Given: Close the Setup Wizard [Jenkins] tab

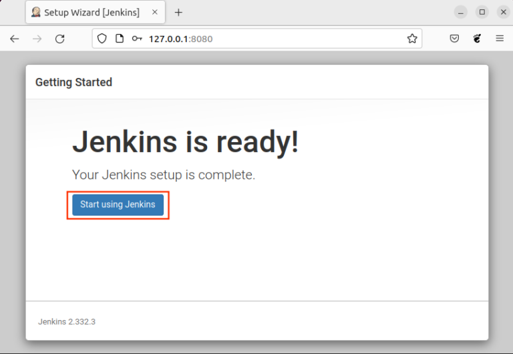Looking at the screenshot, I should (155, 12).
